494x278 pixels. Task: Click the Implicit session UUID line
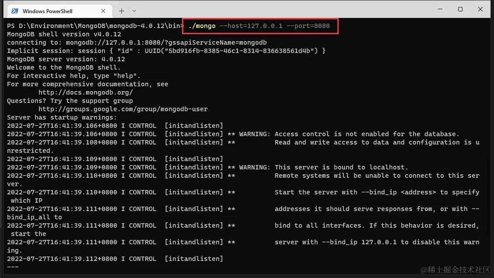coord(166,51)
